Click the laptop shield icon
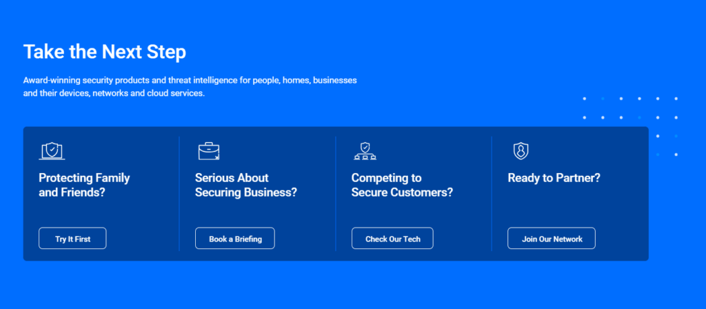The height and width of the screenshot is (309, 706). (x=52, y=151)
